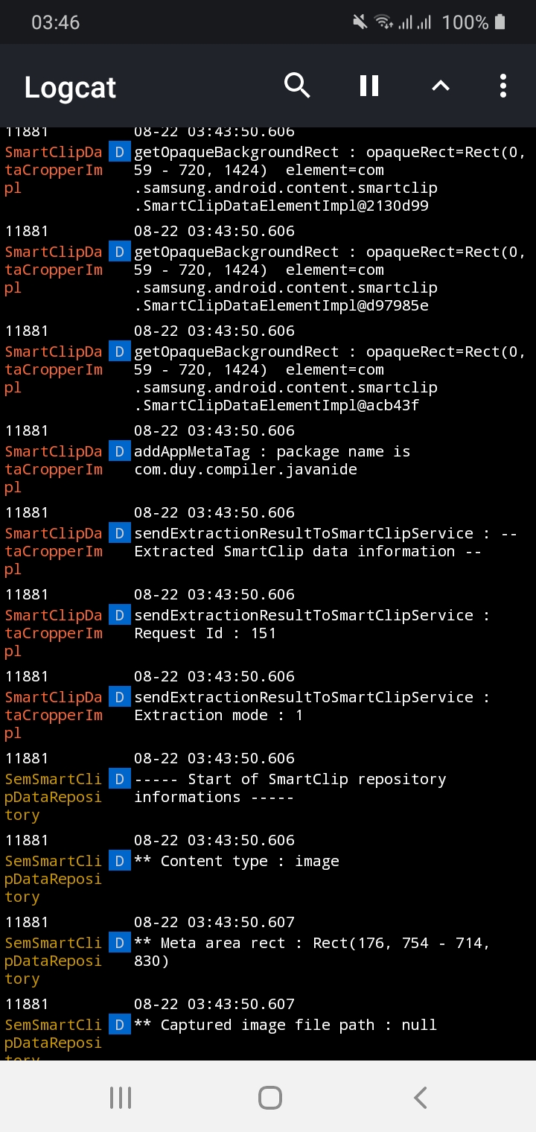
Task: Click the D badge on sendExtractionResultToSmartClipService Request Id entry
Action: pos(119,615)
